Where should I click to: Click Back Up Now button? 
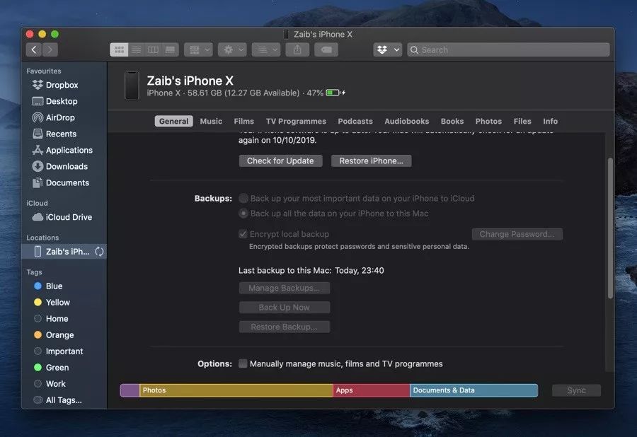tap(284, 308)
